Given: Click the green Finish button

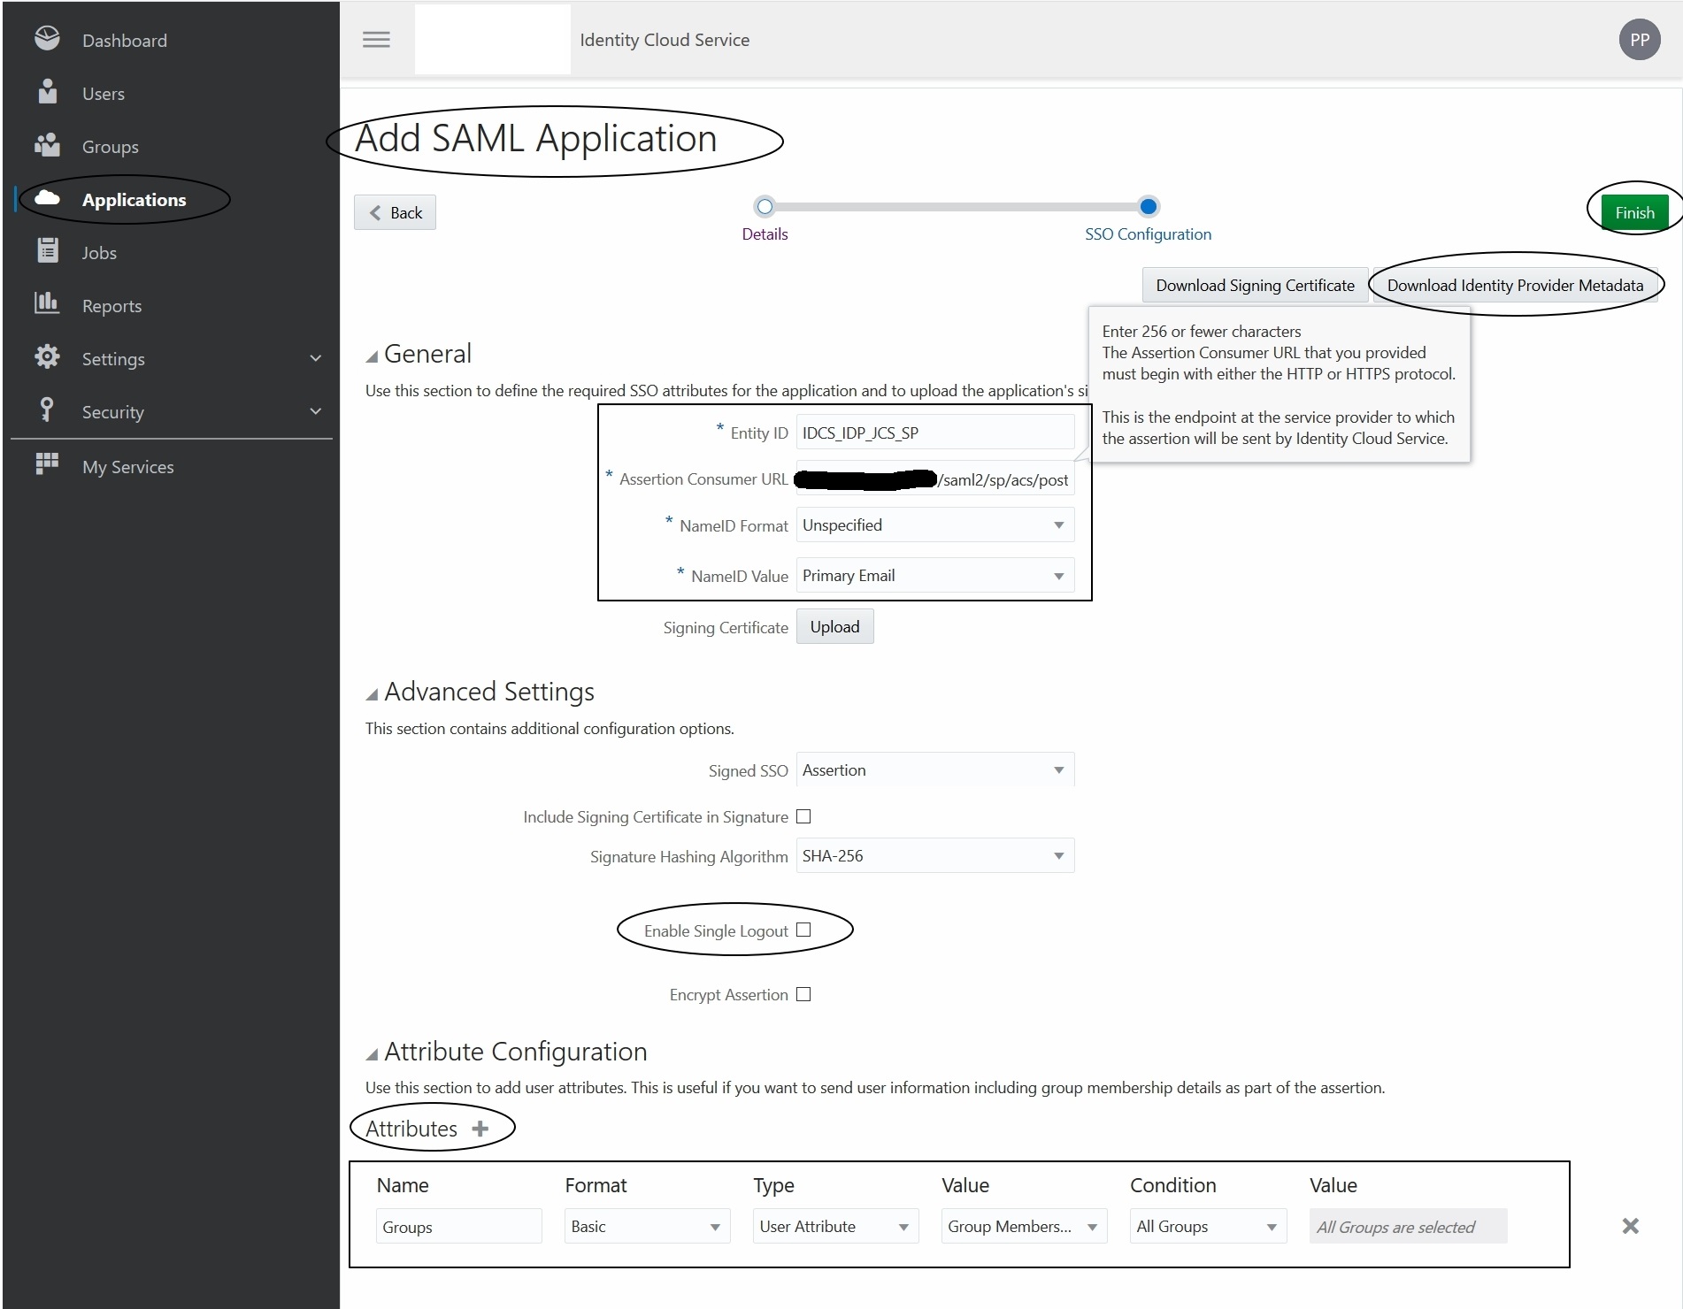Looking at the screenshot, I should click(x=1634, y=212).
